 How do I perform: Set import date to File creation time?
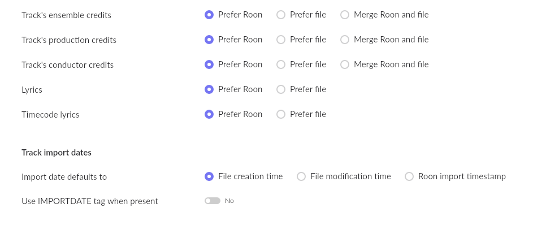(x=209, y=176)
